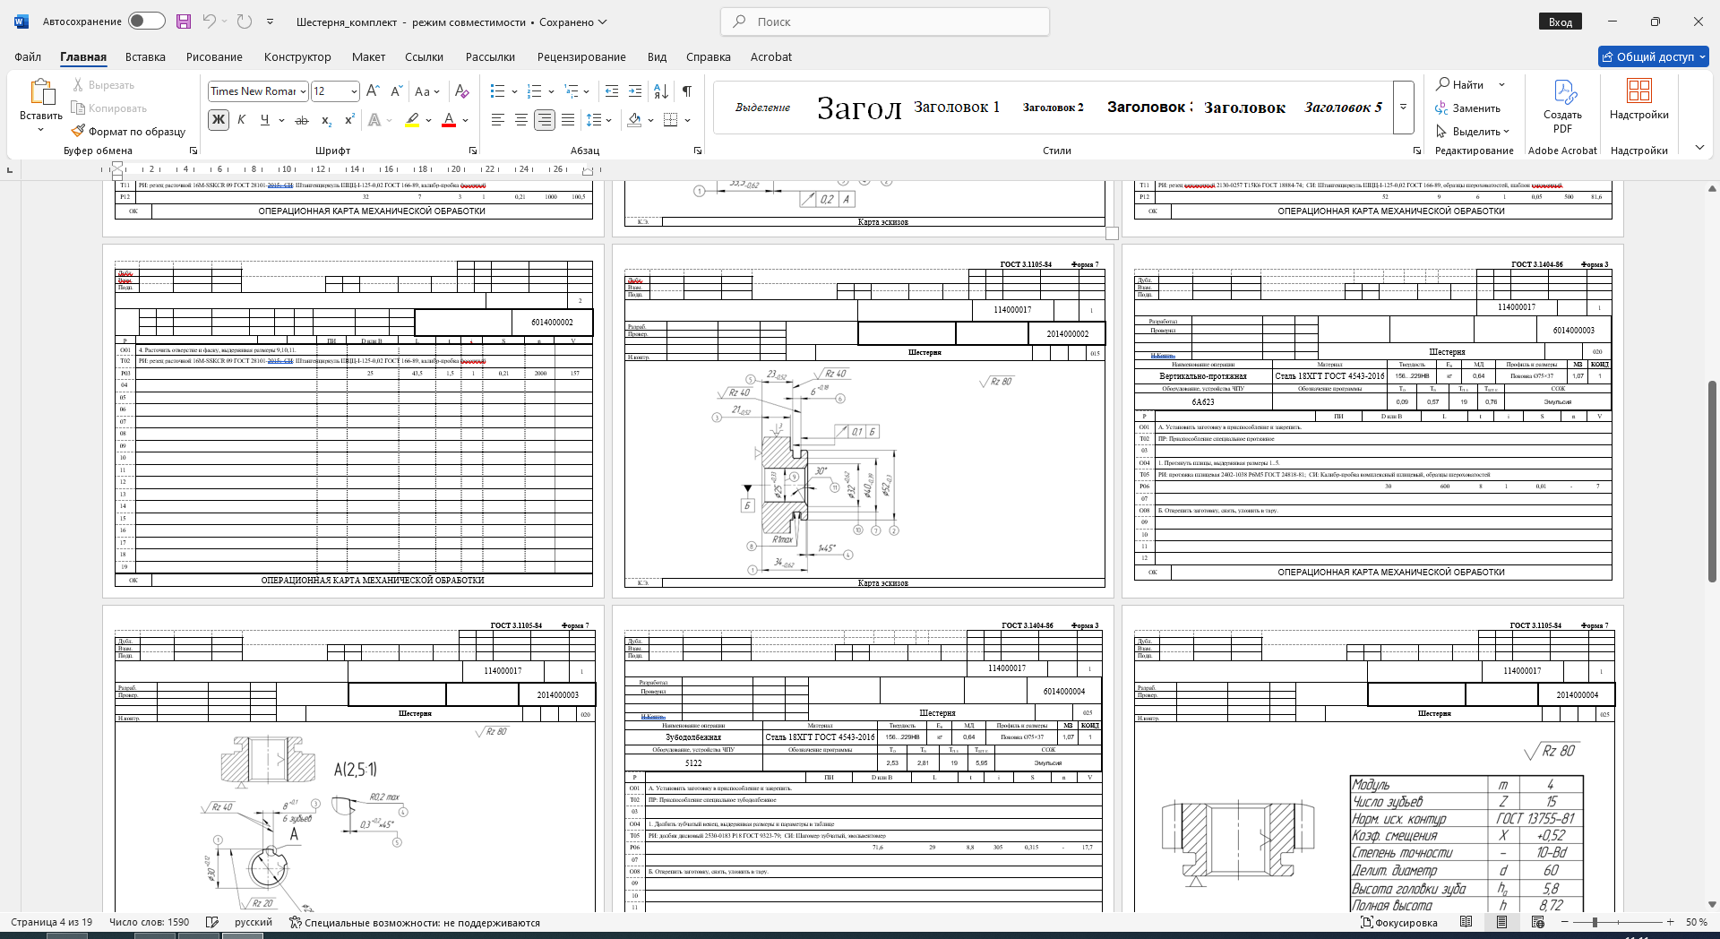
Task: Click the Заменить replace button
Action: [1468, 108]
